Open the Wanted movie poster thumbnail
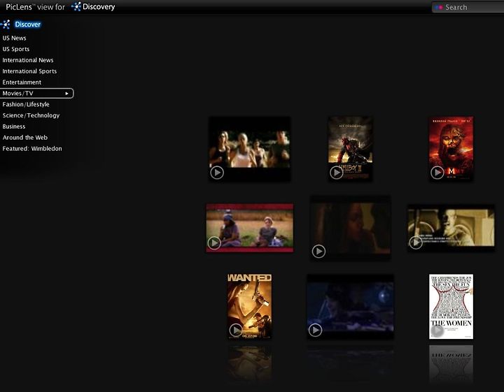The image size is (504, 392). tap(249, 306)
